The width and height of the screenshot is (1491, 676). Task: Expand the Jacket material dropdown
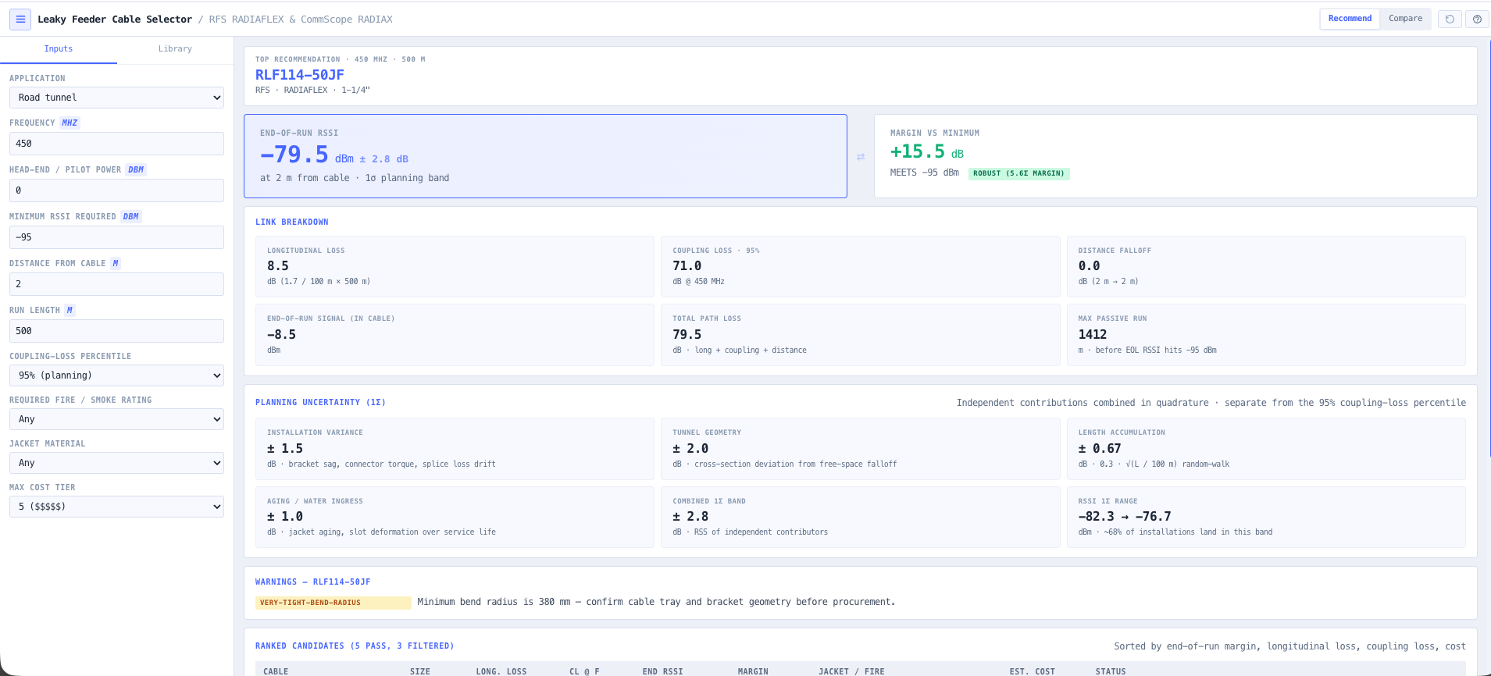(116, 463)
